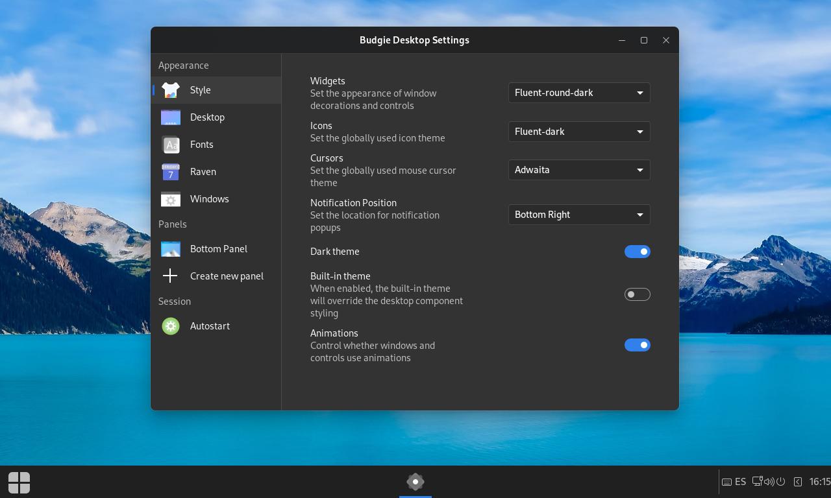Select the Windows settings page
Image resolution: width=831 pixels, height=498 pixels.
click(216, 199)
